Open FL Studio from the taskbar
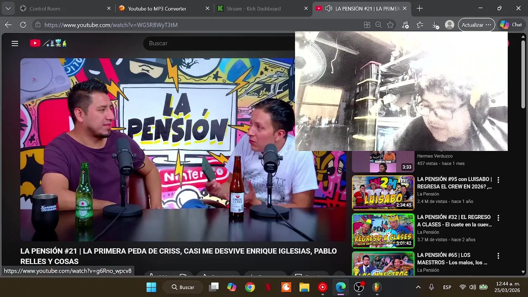Screen dimensions: 528x297 (x=377, y=287)
